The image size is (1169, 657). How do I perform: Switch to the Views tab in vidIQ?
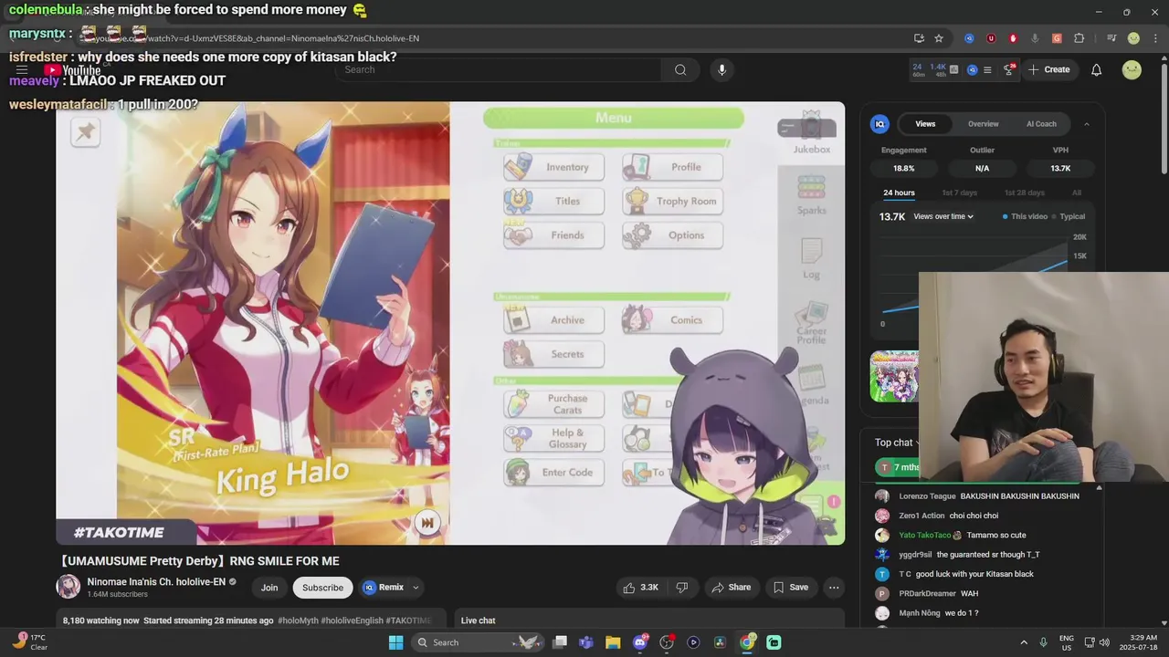[x=925, y=124]
